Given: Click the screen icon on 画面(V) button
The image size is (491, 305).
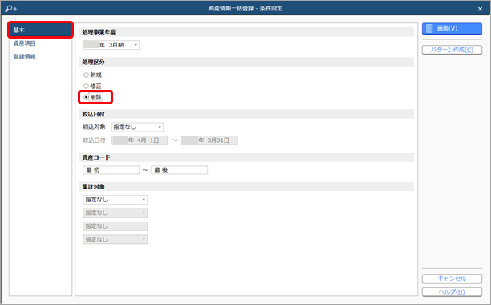Looking at the screenshot, I should point(429,29).
